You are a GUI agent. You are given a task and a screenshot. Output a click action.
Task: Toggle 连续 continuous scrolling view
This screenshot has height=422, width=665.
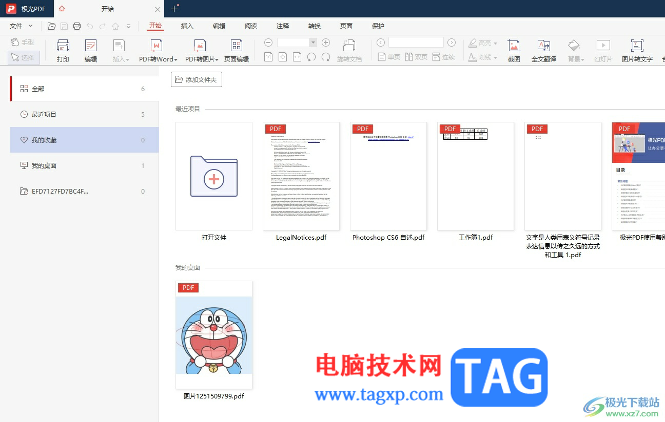tap(444, 57)
